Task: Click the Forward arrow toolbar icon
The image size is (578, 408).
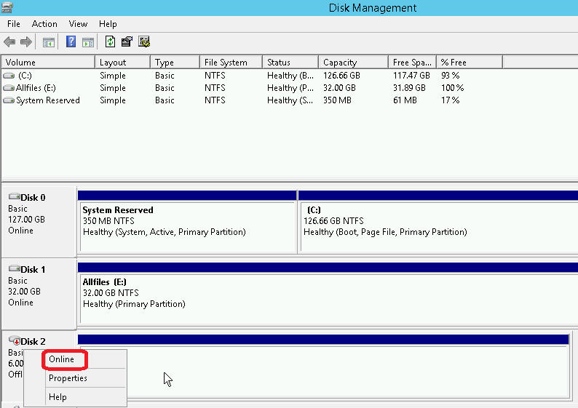Action: pyautogui.click(x=25, y=42)
